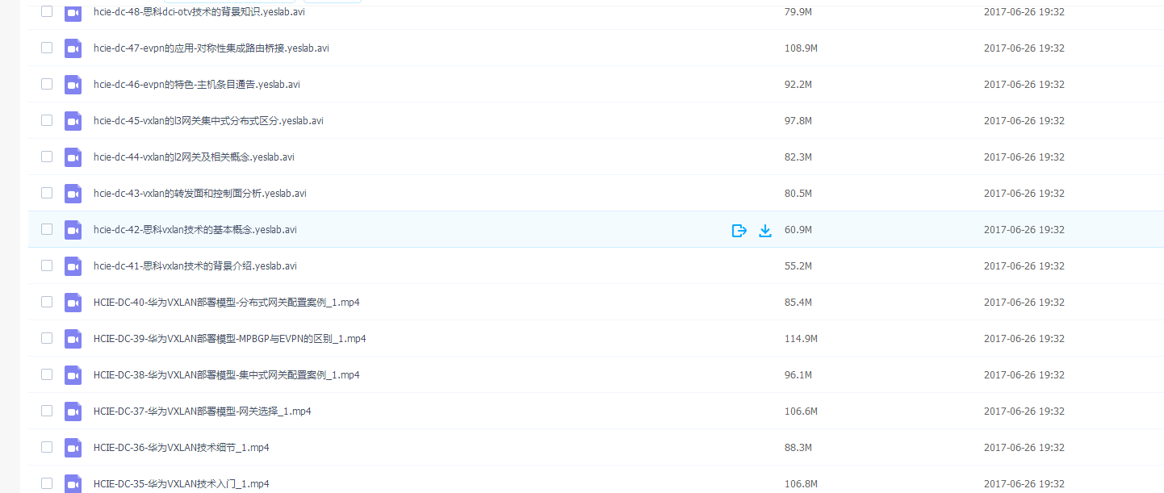Click the share icon on hcie-dc-42 row
This screenshot has height=493, width=1164.
click(739, 231)
